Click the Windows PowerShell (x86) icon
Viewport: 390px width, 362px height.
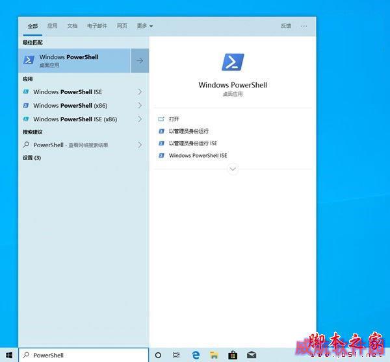click(26, 106)
